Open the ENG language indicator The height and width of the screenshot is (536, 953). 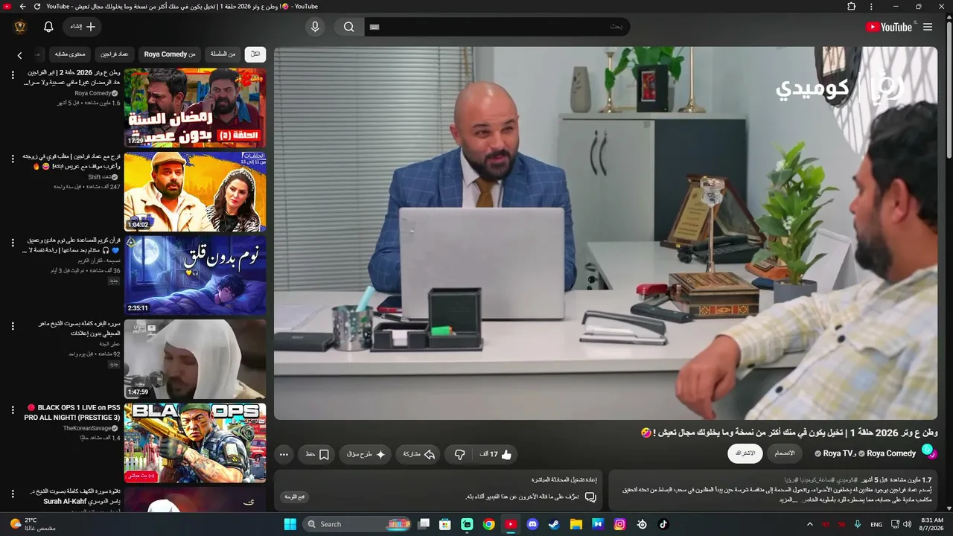pyautogui.click(x=876, y=524)
